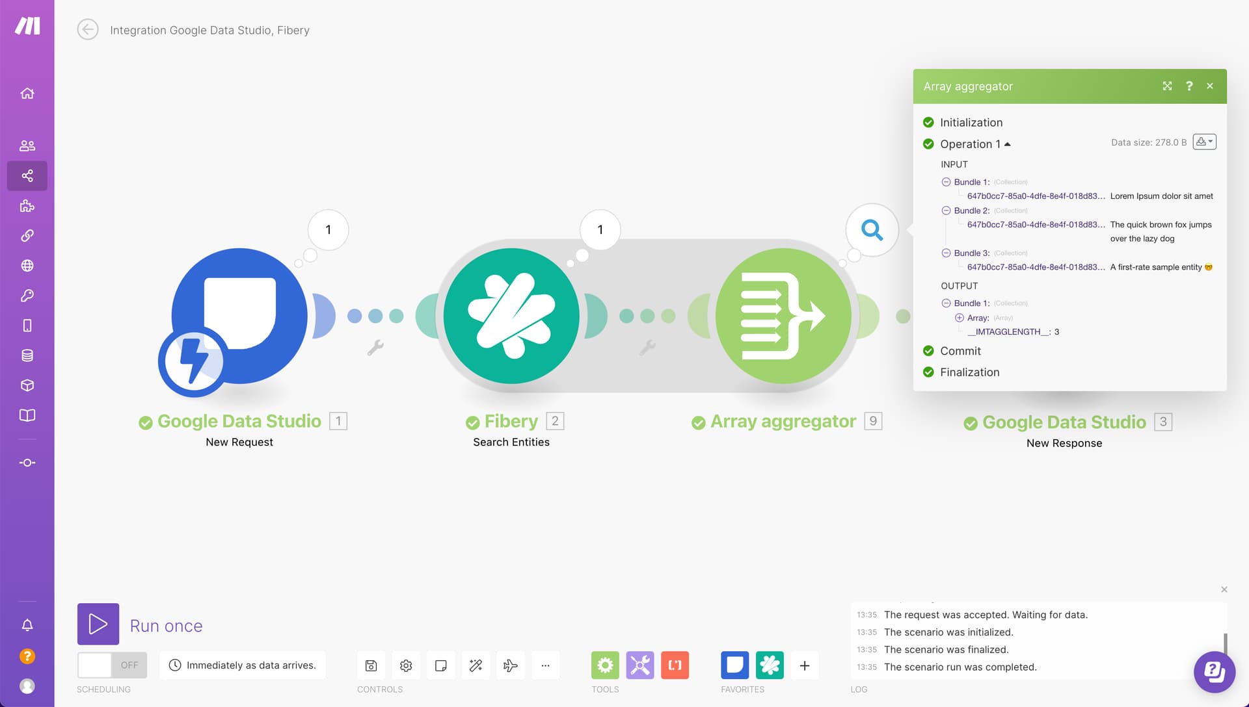Viewport: 1249px width, 707px height.
Task: Open the download output dropdown next to data size
Action: (x=1204, y=142)
